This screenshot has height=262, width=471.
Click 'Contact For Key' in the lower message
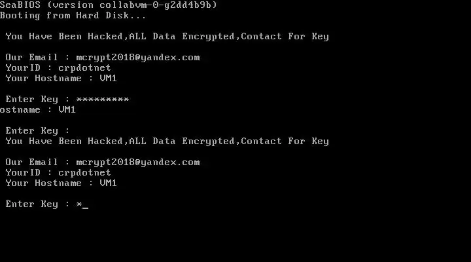pos(285,141)
